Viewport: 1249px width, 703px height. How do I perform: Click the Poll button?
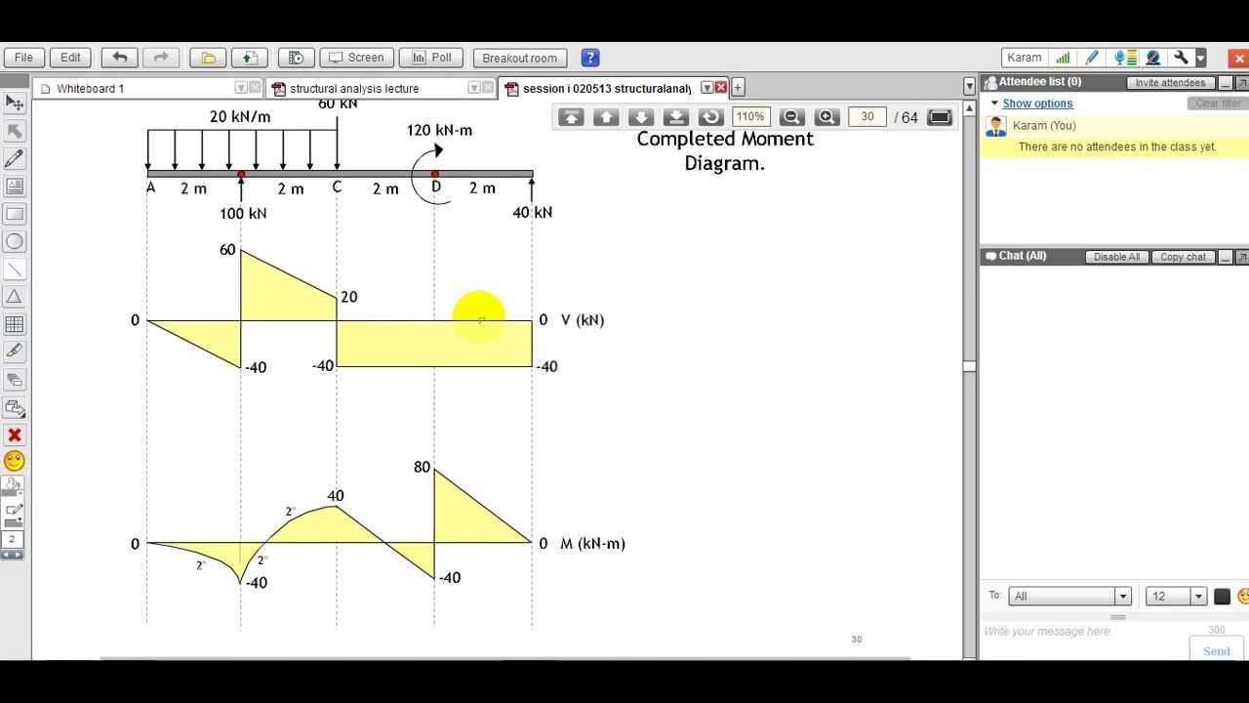[x=431, y=58]
